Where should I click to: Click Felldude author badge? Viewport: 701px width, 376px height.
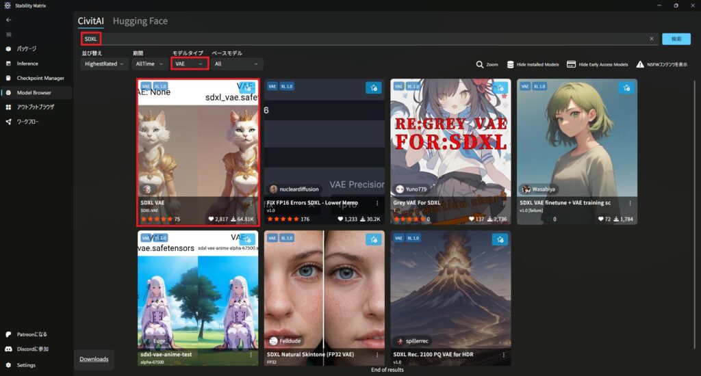click(285, 341)
